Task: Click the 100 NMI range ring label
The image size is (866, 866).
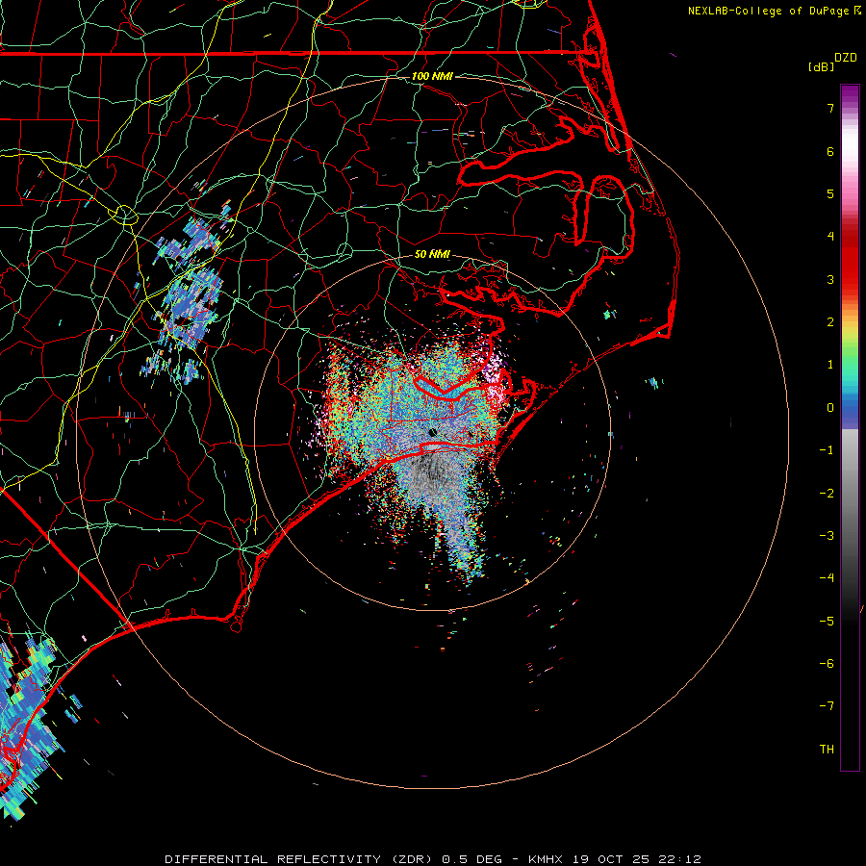Action: [x=432, y=76]
